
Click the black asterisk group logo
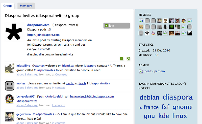click(x=14, y=32)
